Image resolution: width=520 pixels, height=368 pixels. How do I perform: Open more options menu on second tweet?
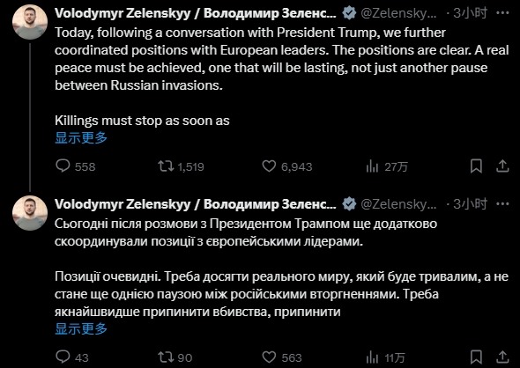coord(502,203)
